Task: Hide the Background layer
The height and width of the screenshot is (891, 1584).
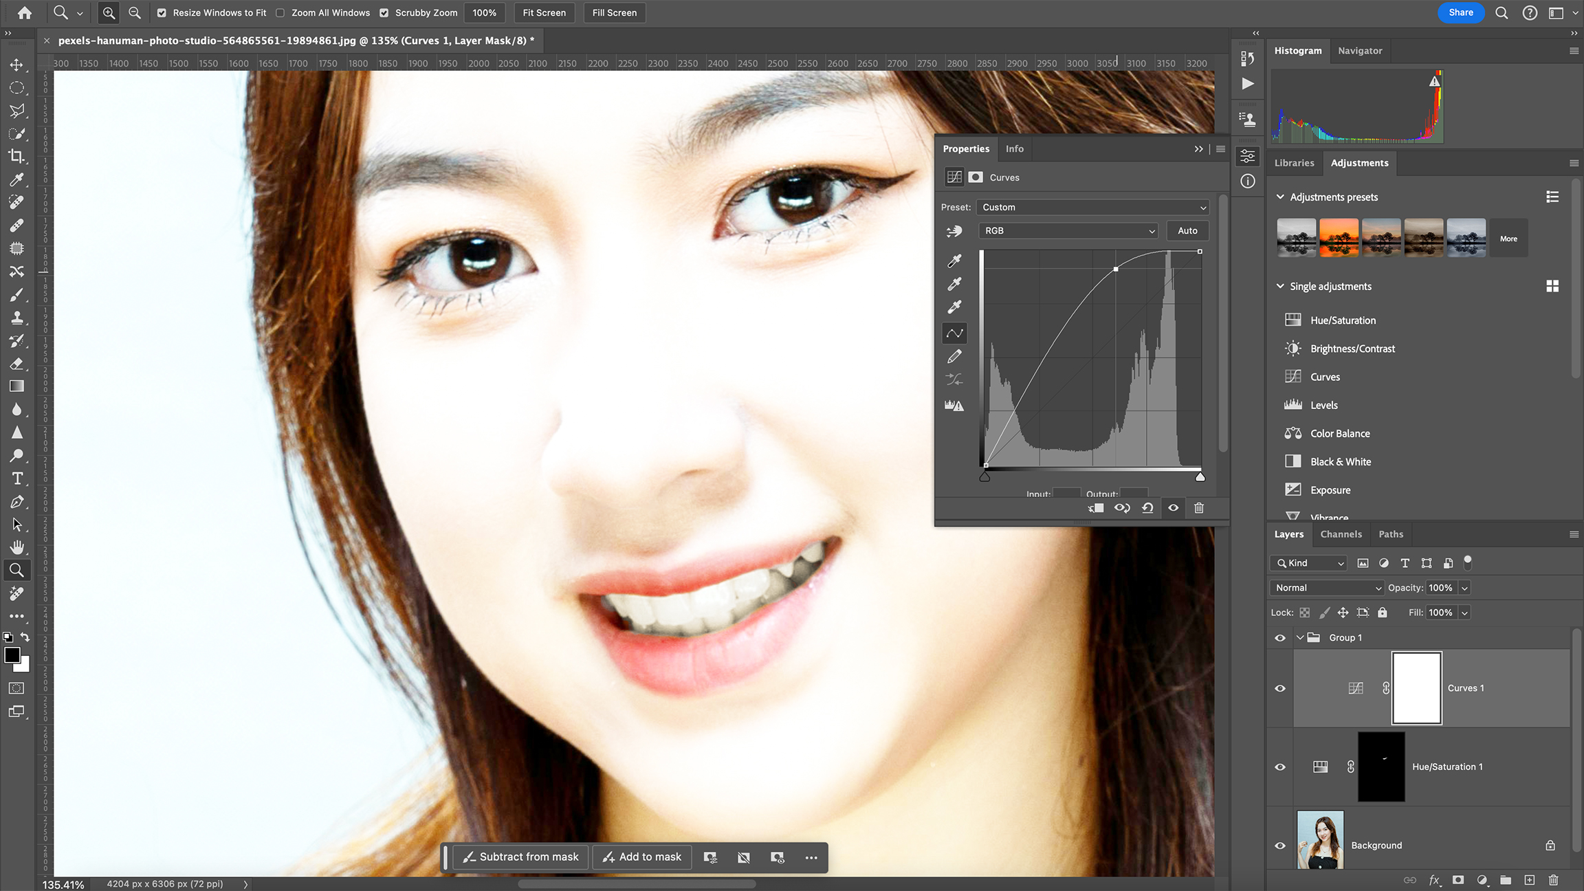Action: (1280, 846)
